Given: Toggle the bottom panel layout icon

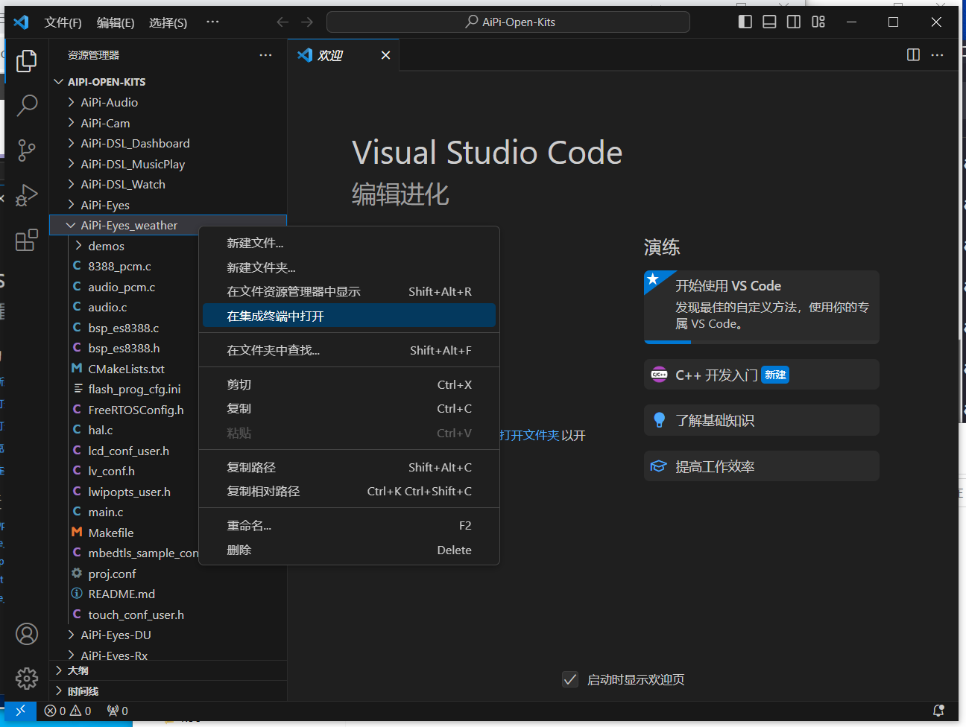Looking at the screenshot, I should pyautogui.click(x=770, y=22).
